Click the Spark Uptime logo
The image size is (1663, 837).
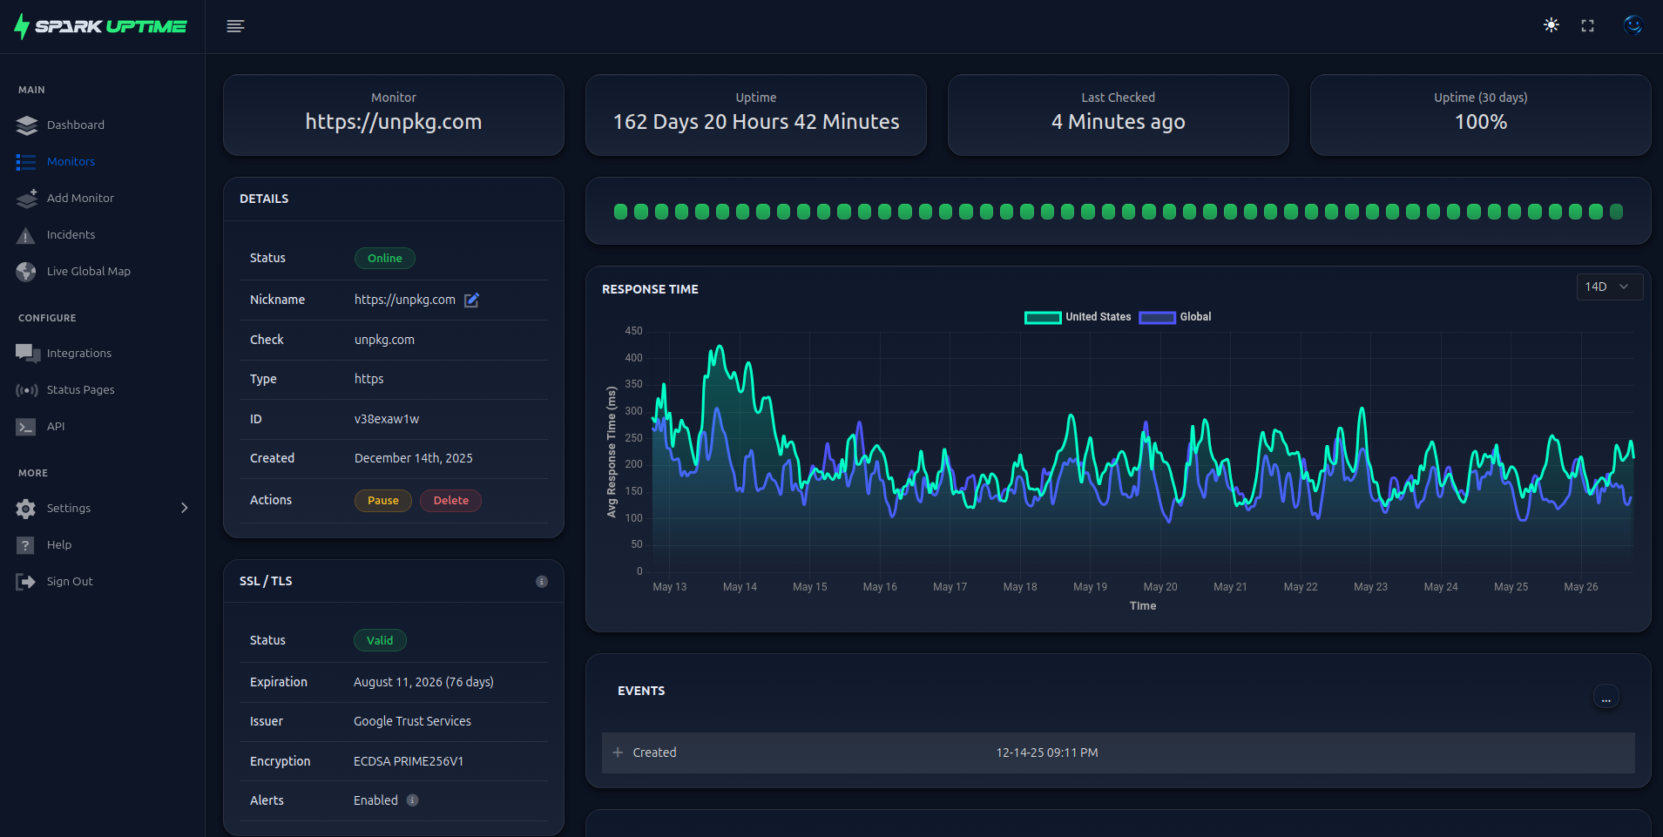(x=100, y=26)
